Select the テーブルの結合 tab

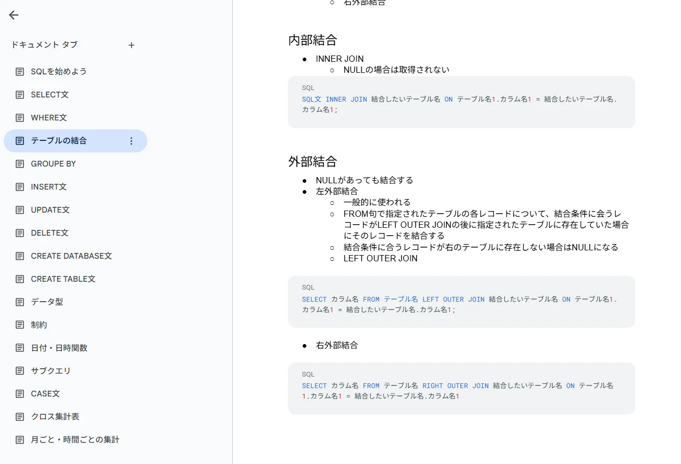pyautogui.click(x=75, y=141)
